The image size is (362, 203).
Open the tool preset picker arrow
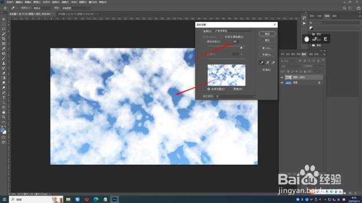click(x=17, y=8)
